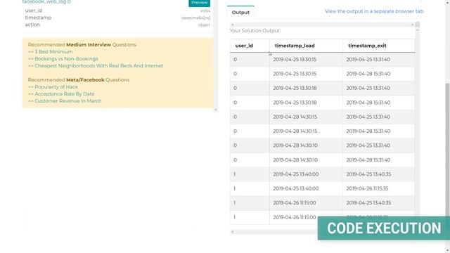Click the object type label
Viewport: 450px width, 253px height.
point(204,25)
